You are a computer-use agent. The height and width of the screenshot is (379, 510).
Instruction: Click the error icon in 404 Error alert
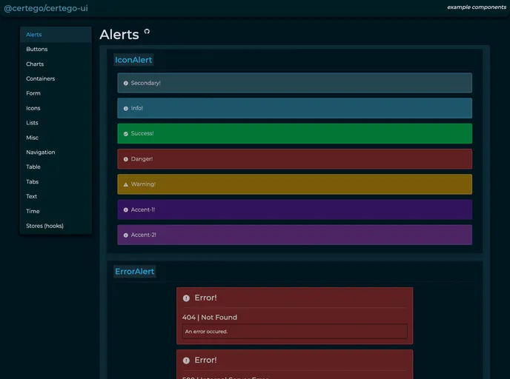186,298
